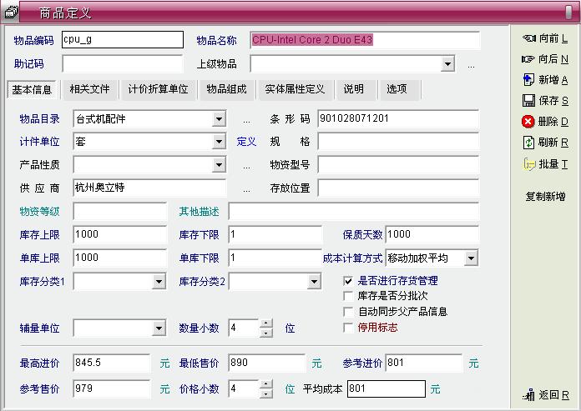Screen dimensions: 581x411
Task: Click the 复制新增 button
Action: (x=545, y=197)
